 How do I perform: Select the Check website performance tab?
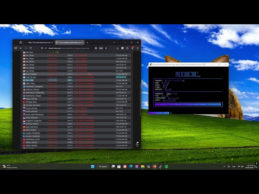click(70, 42)
